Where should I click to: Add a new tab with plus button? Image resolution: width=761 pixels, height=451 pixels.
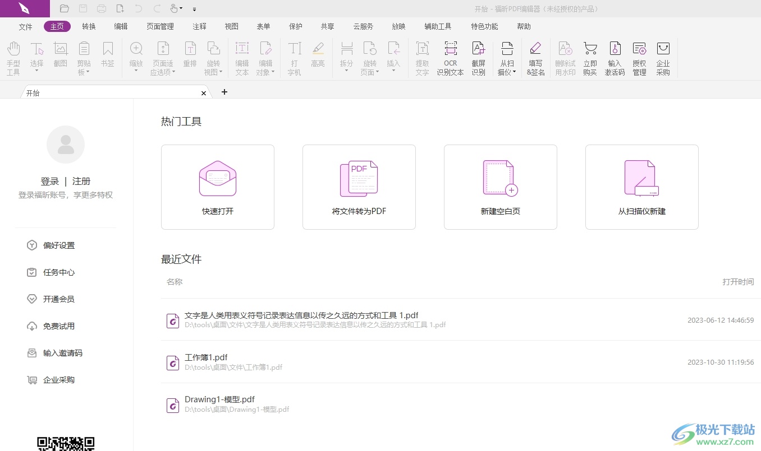tap(224, 92)
